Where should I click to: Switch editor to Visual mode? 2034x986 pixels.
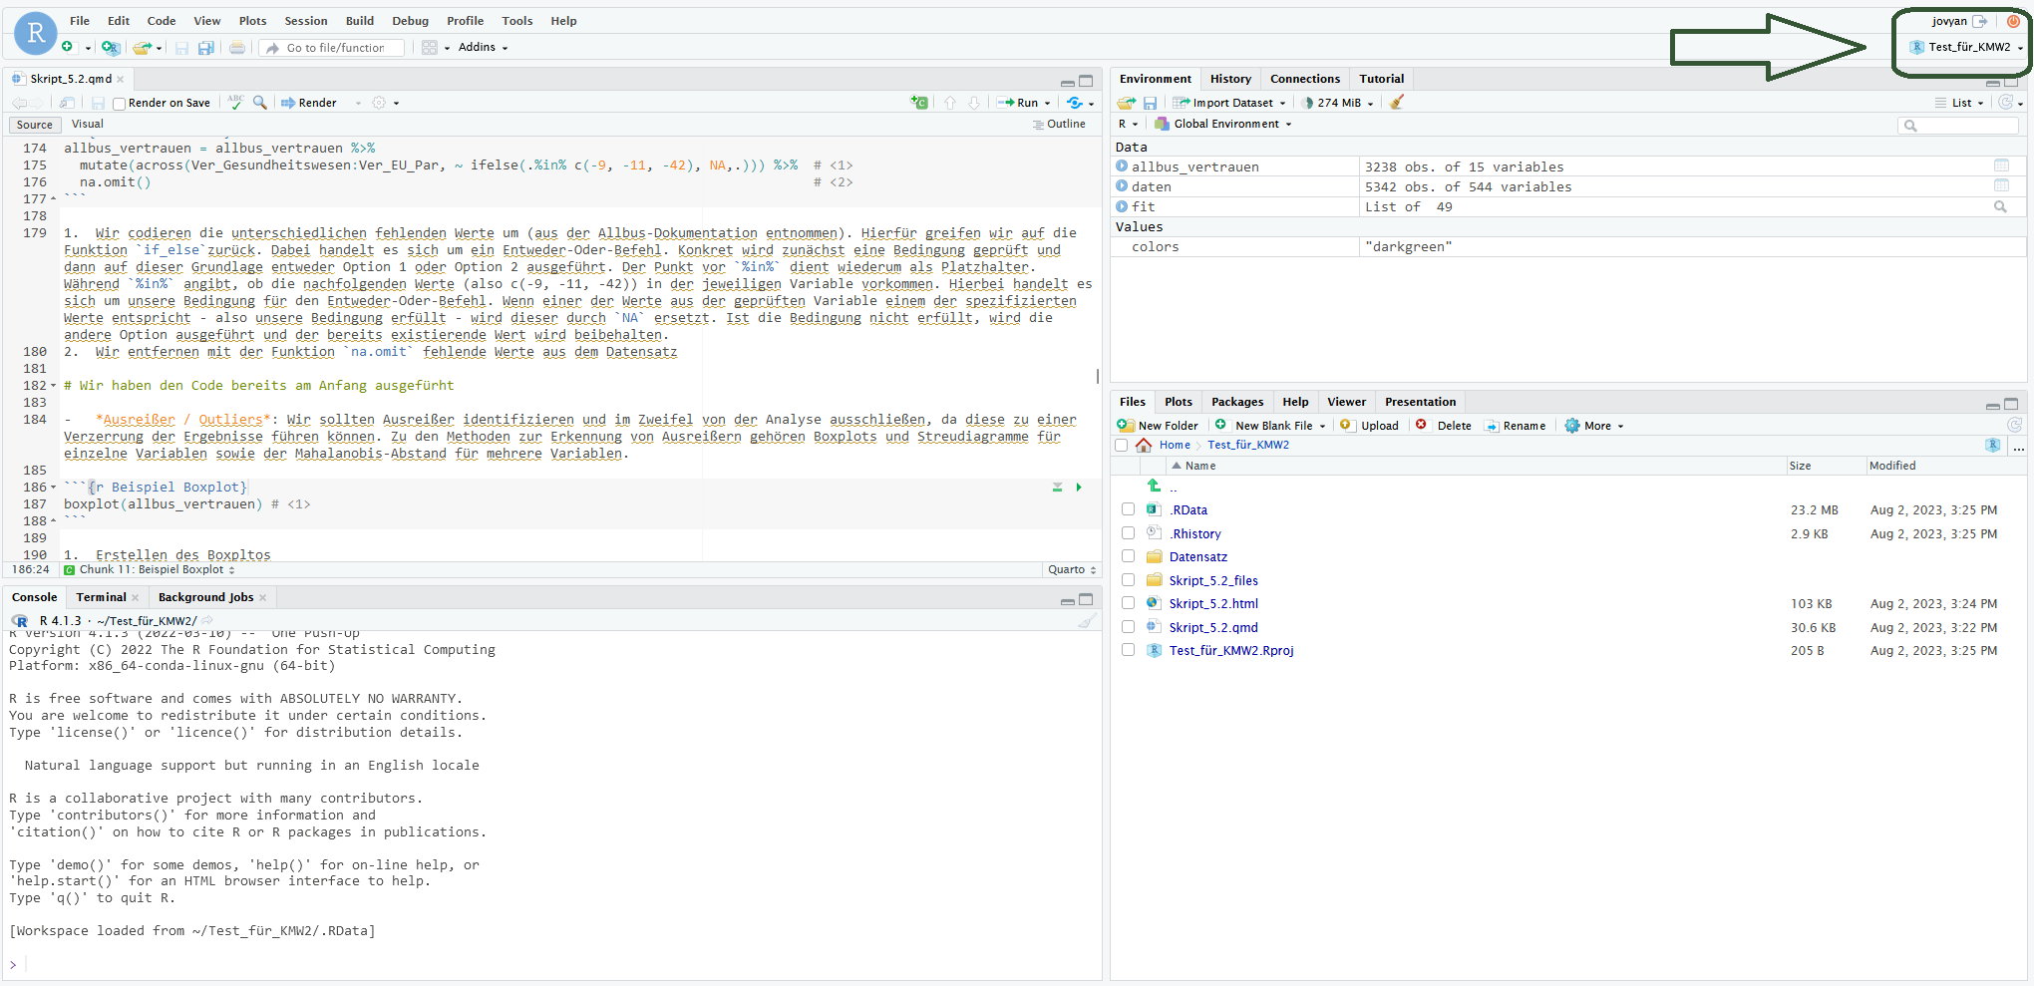88,125
